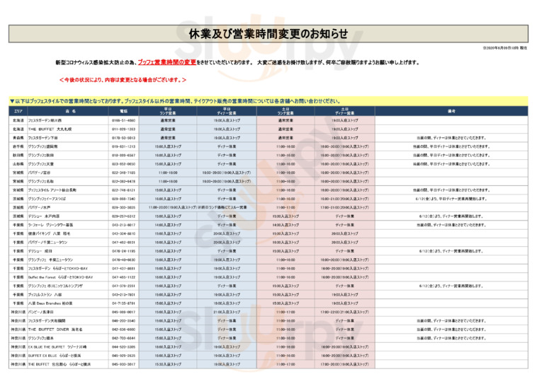
Task: Click the 21:00入店ストップ cell for バンビーノ長津田
Action: coord(227,313)
